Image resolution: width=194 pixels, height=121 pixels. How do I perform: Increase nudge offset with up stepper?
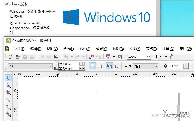tap(186, 65)
